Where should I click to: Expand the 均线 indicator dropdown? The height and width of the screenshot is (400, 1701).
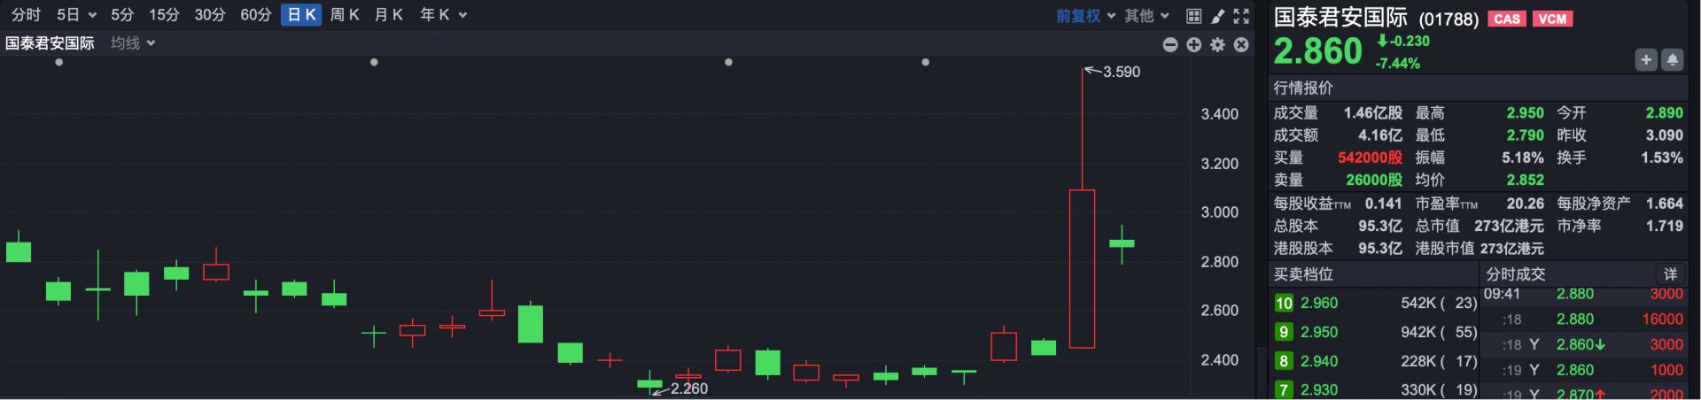click(133, 43)
